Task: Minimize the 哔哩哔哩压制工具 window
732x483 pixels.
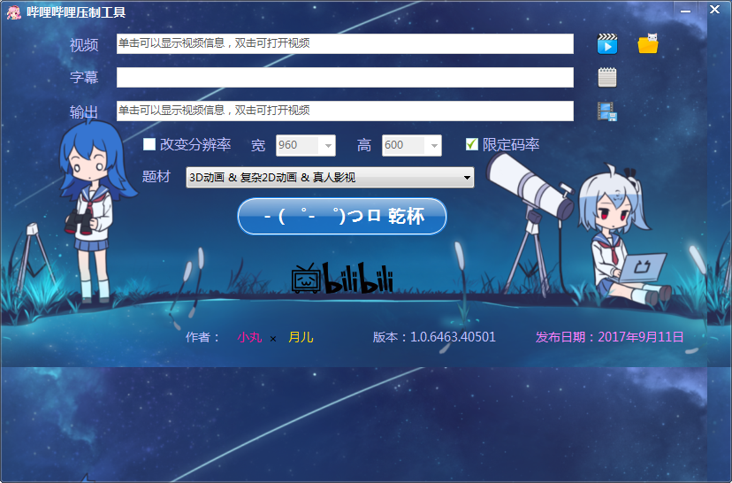Action: click(685, 11)
